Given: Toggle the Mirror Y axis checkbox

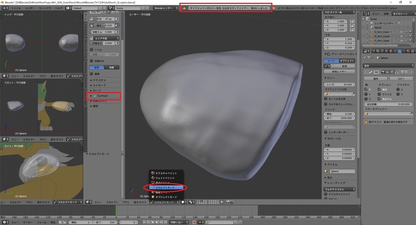Looking at the screenshot, I should click(x=366, y=94).
